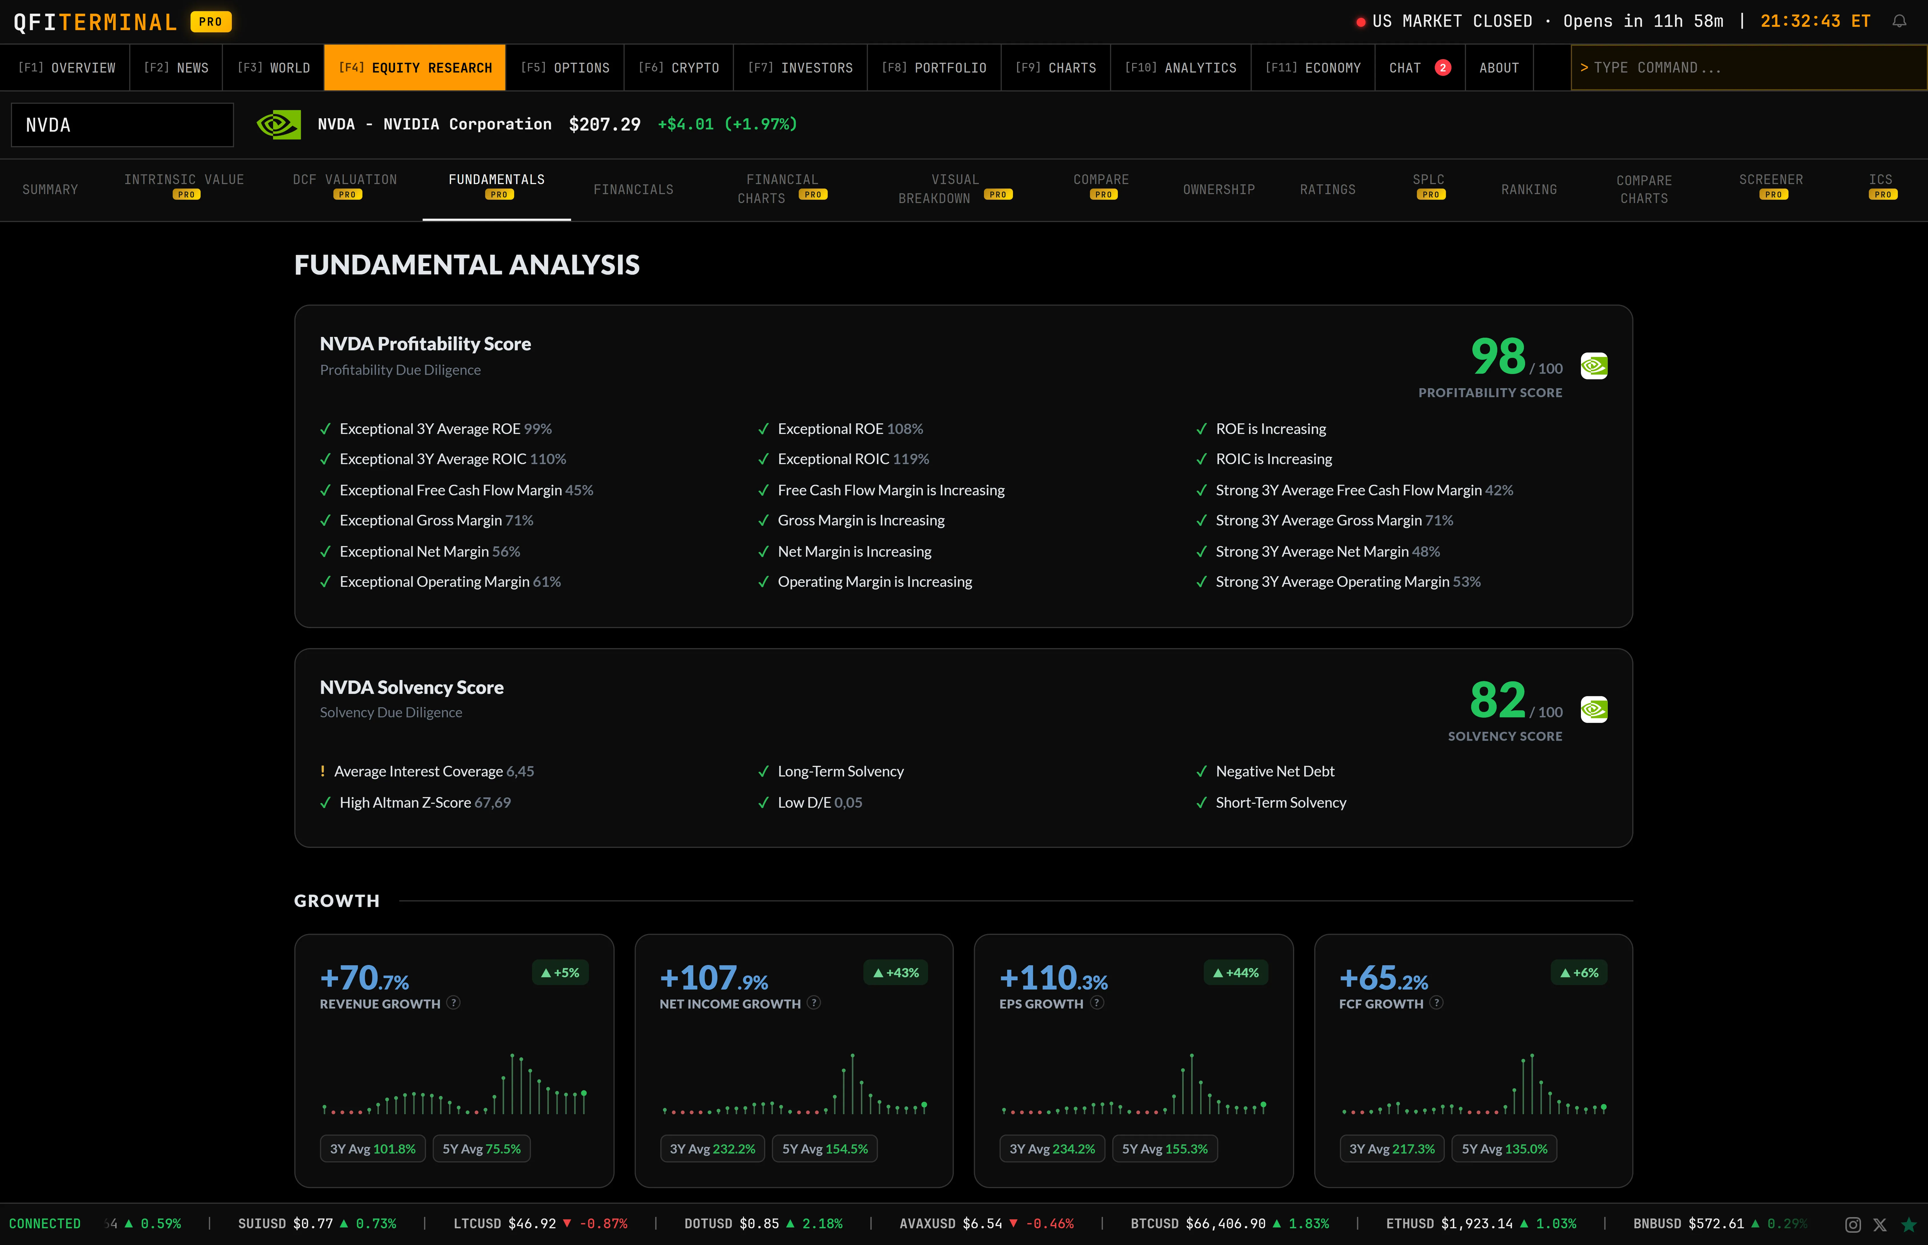1928x1245 pixels.
Task: Open the F2 News tab
Action: point(176,68)
